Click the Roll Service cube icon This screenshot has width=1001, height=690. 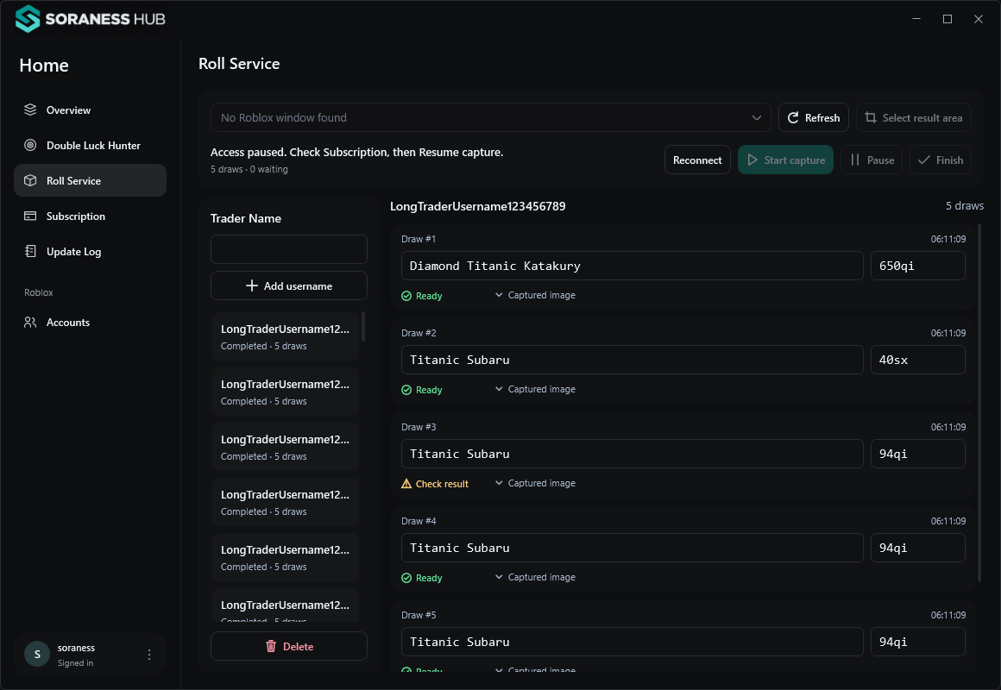point(30,180)
